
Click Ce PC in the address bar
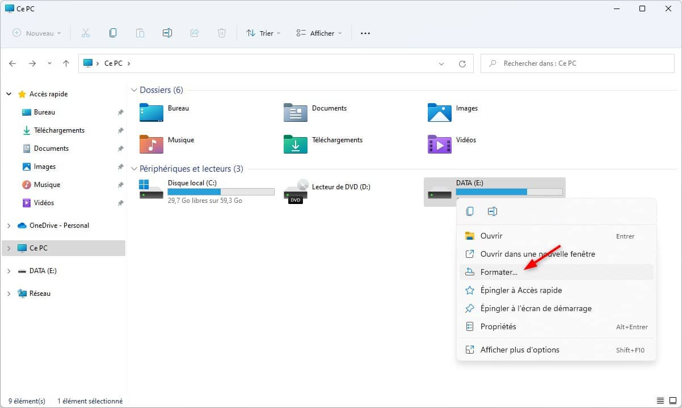pyautogui.click(x=113, y=63)
